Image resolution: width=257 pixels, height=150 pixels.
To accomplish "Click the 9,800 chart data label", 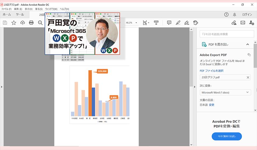I will click(113, 97).
